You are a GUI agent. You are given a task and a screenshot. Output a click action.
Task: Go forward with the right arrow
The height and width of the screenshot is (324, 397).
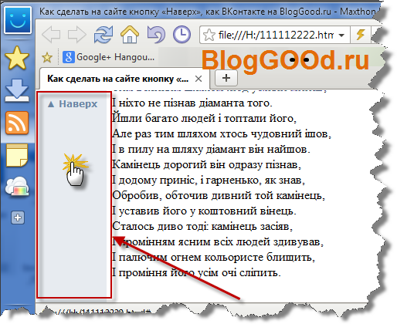(x=77, y=34)
